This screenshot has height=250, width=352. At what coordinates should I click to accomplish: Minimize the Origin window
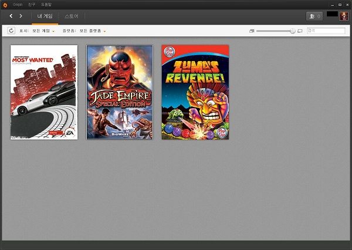pyautogui.click(x=333, y=5)
